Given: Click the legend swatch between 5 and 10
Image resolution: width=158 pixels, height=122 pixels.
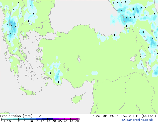Looking at the screenshot, I should [27, 119].
